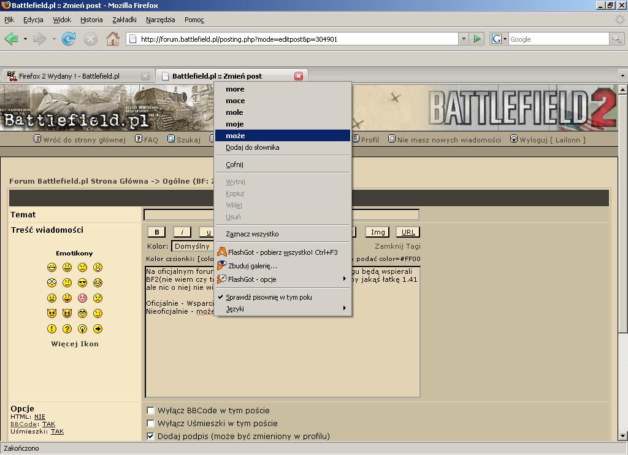Click the search magnifier icon in search box
Image resolution: width=628 pixels, height=455 pixels.
[616, 39]
